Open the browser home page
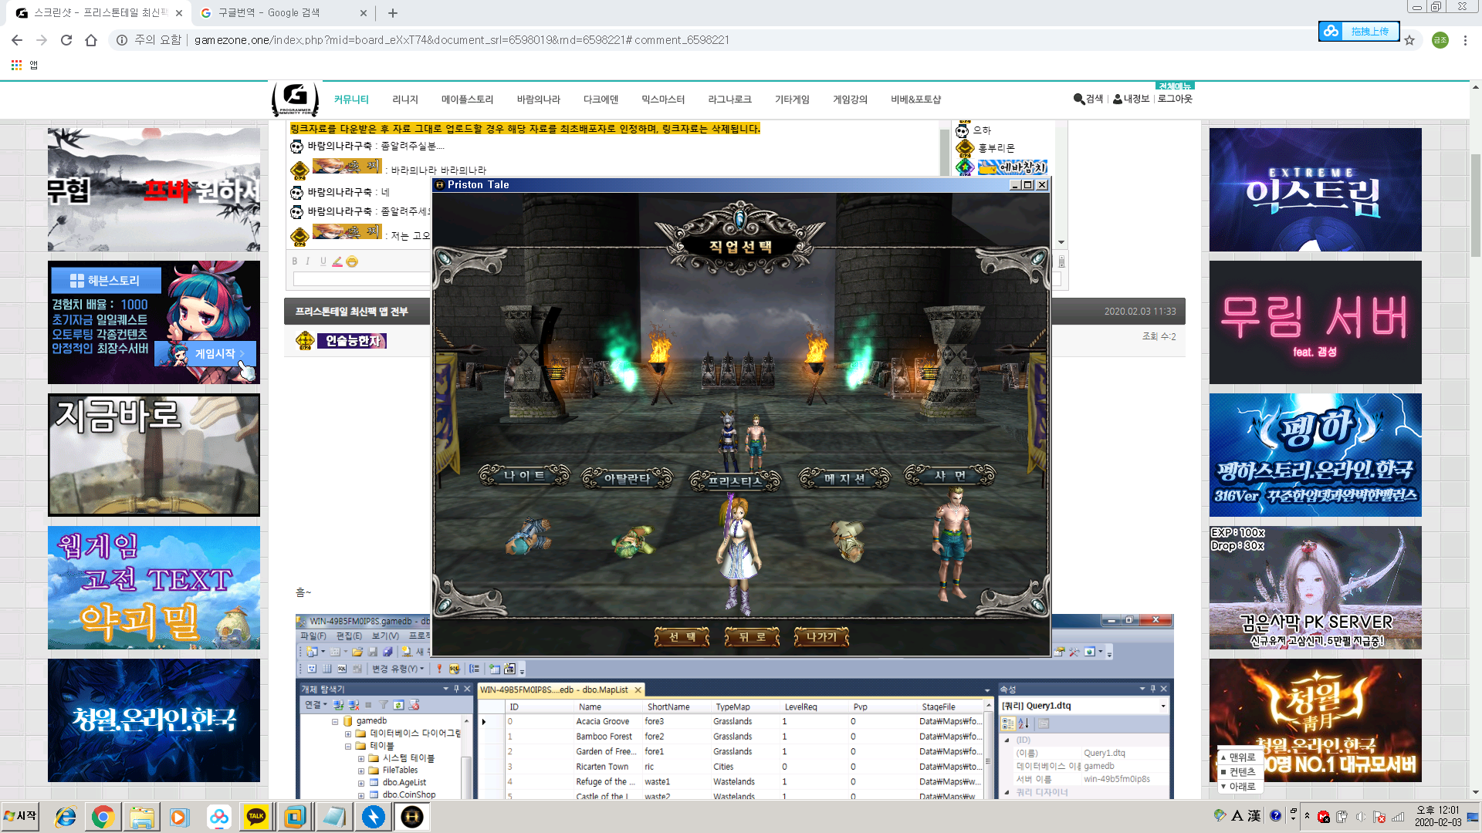Viewport: 1482px width, 833px height. point(91,40)
